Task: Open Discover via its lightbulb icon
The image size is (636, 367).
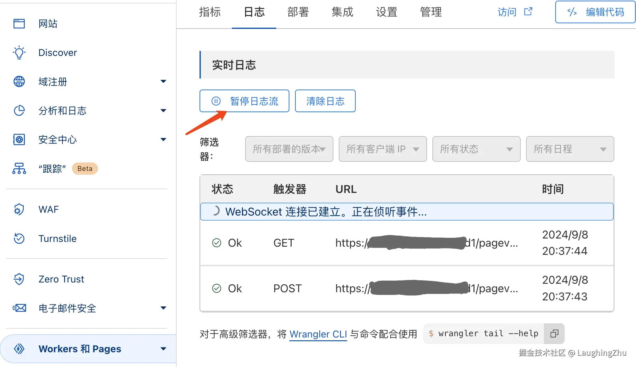Action: 19,52
